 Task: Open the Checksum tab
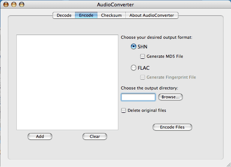[x=111, y=15]
